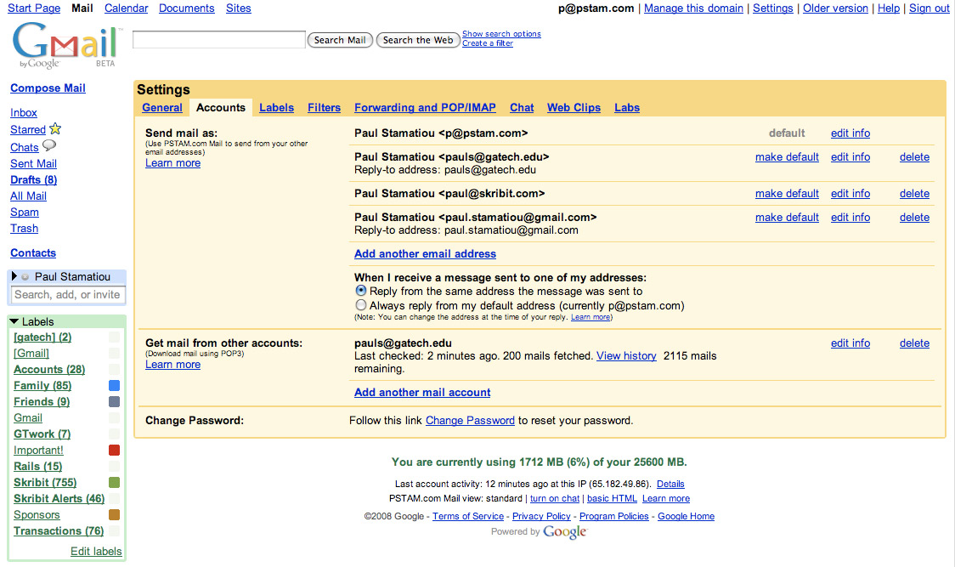Image resolution: width=955 pixels, height=567 pixels.
Task: Edit info for paul@skribit.com address
Action: tap(850, 193)
